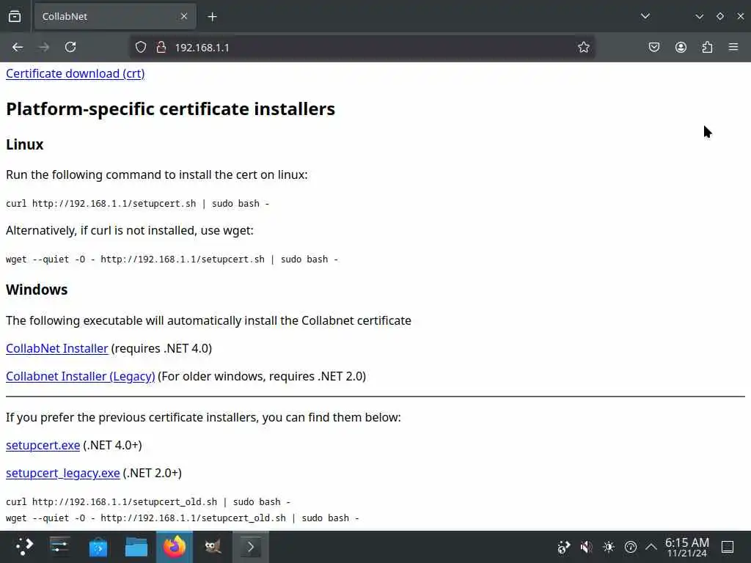Viewport: 751px width, 563px height.
Task: Expand hidden system tray icons arrow
Action: tap(651, 547)
